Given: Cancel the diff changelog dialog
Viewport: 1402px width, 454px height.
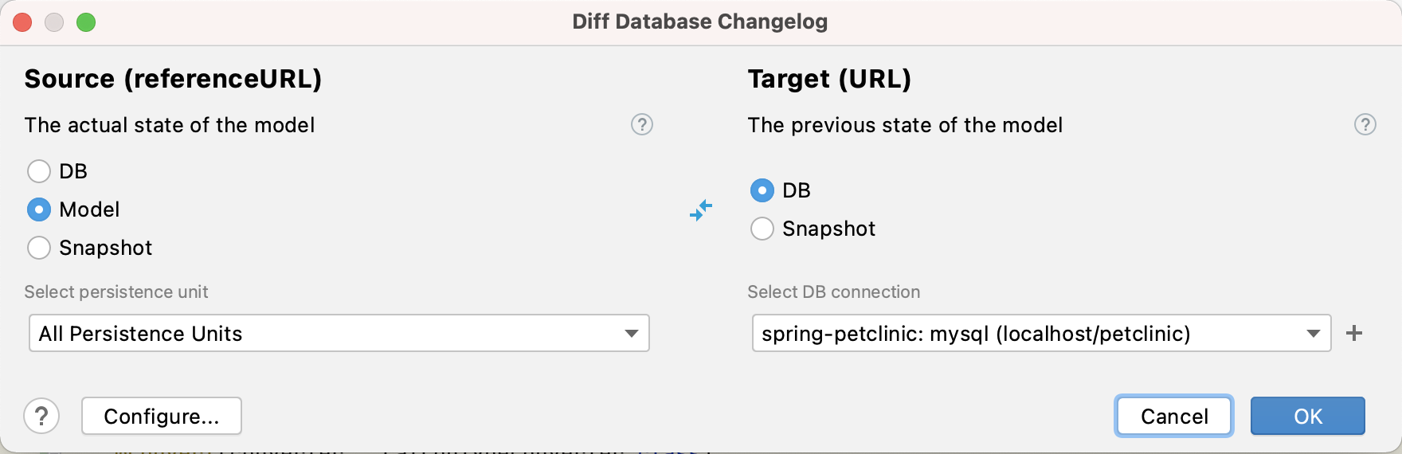Looking at the screenshot, I should pyautogui.click(x=1174, y=416).
